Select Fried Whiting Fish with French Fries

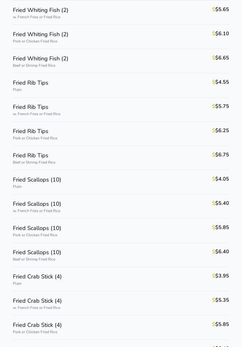[41, 10]
